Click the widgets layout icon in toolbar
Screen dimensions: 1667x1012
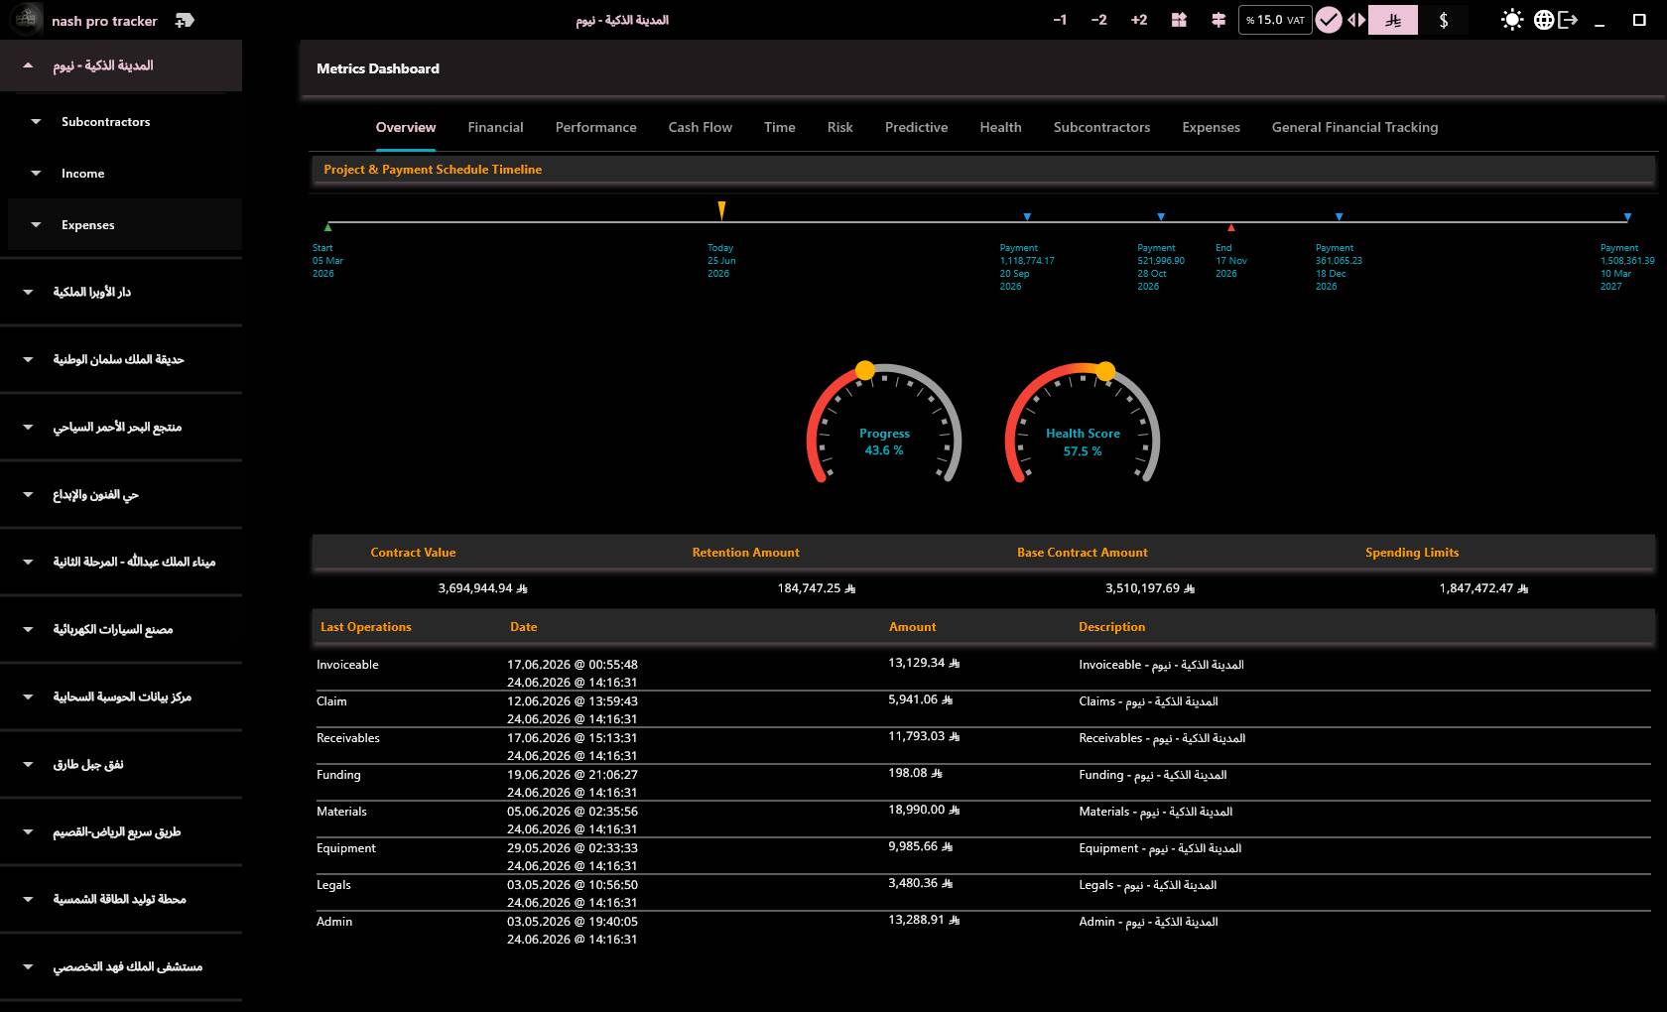point(1179,20)
